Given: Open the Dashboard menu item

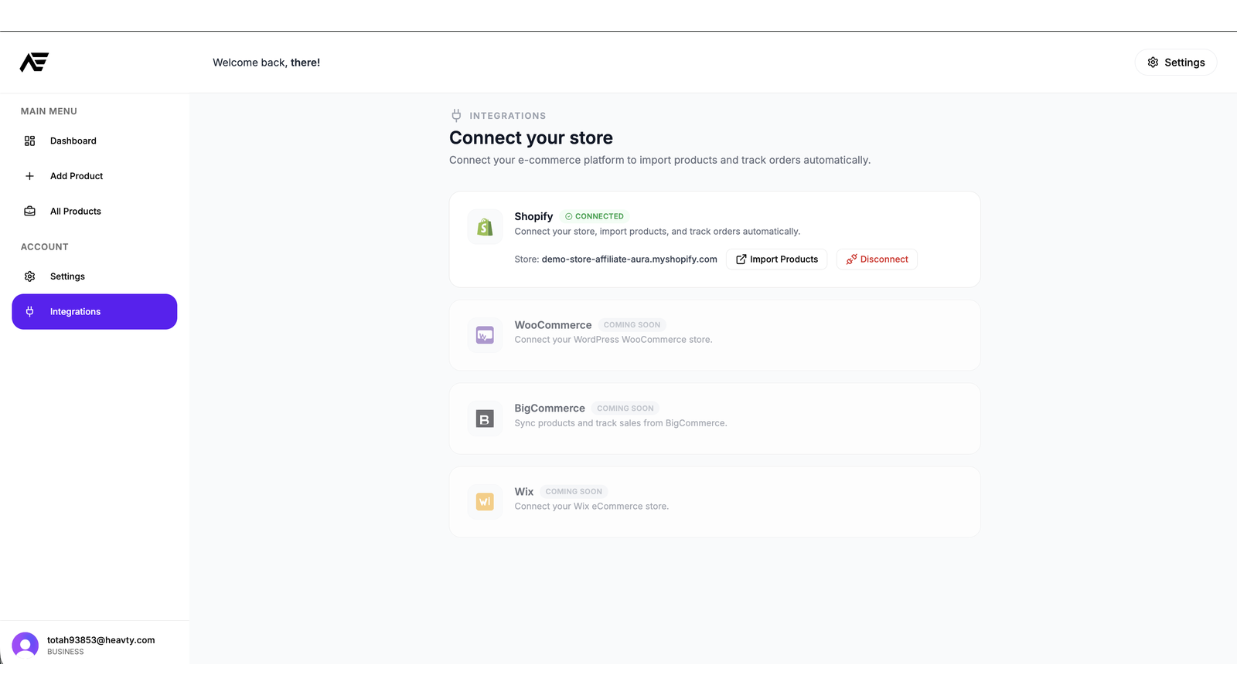Looking at the screenshot, I should (94, 141).
